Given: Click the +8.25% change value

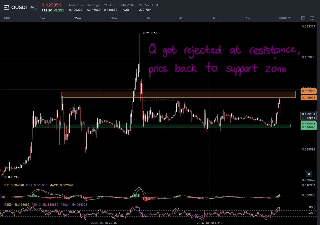Looking at the screenshot, I should click(x=59, y=10).
